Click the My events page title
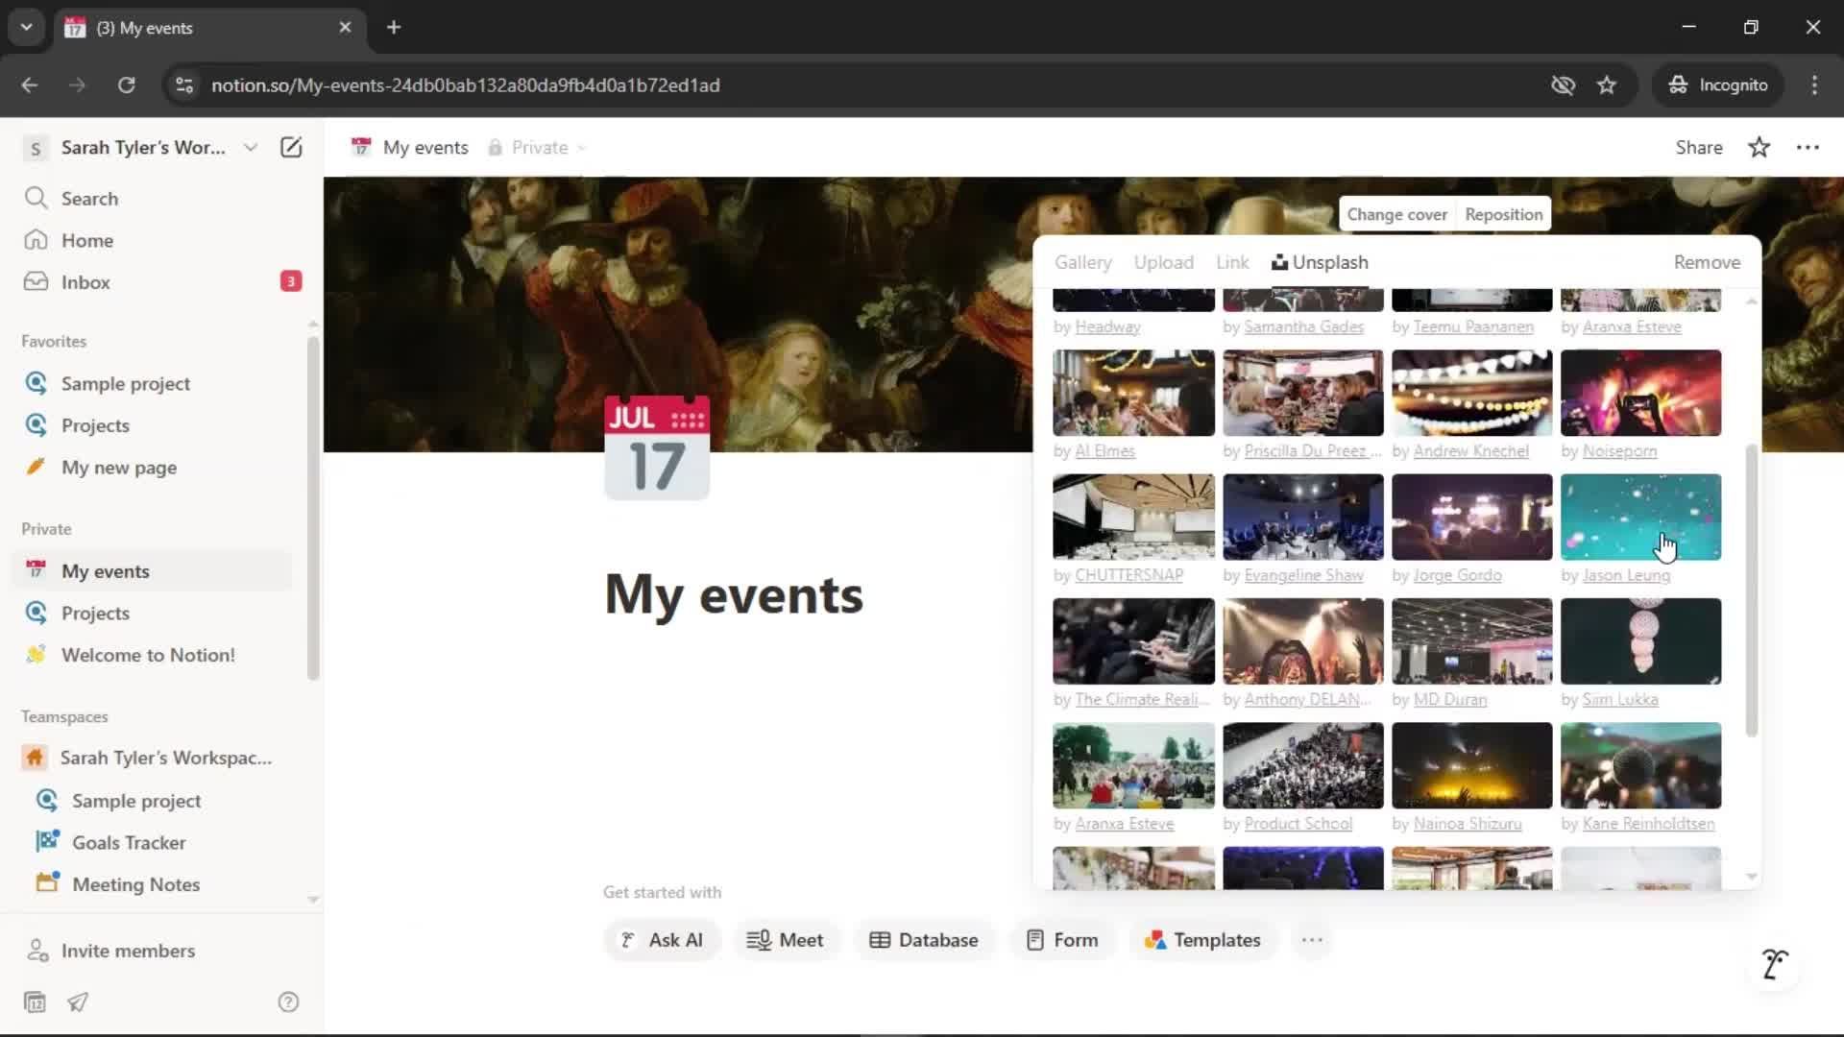Viewport: 1844px width, 1037px height. (734, 594)
